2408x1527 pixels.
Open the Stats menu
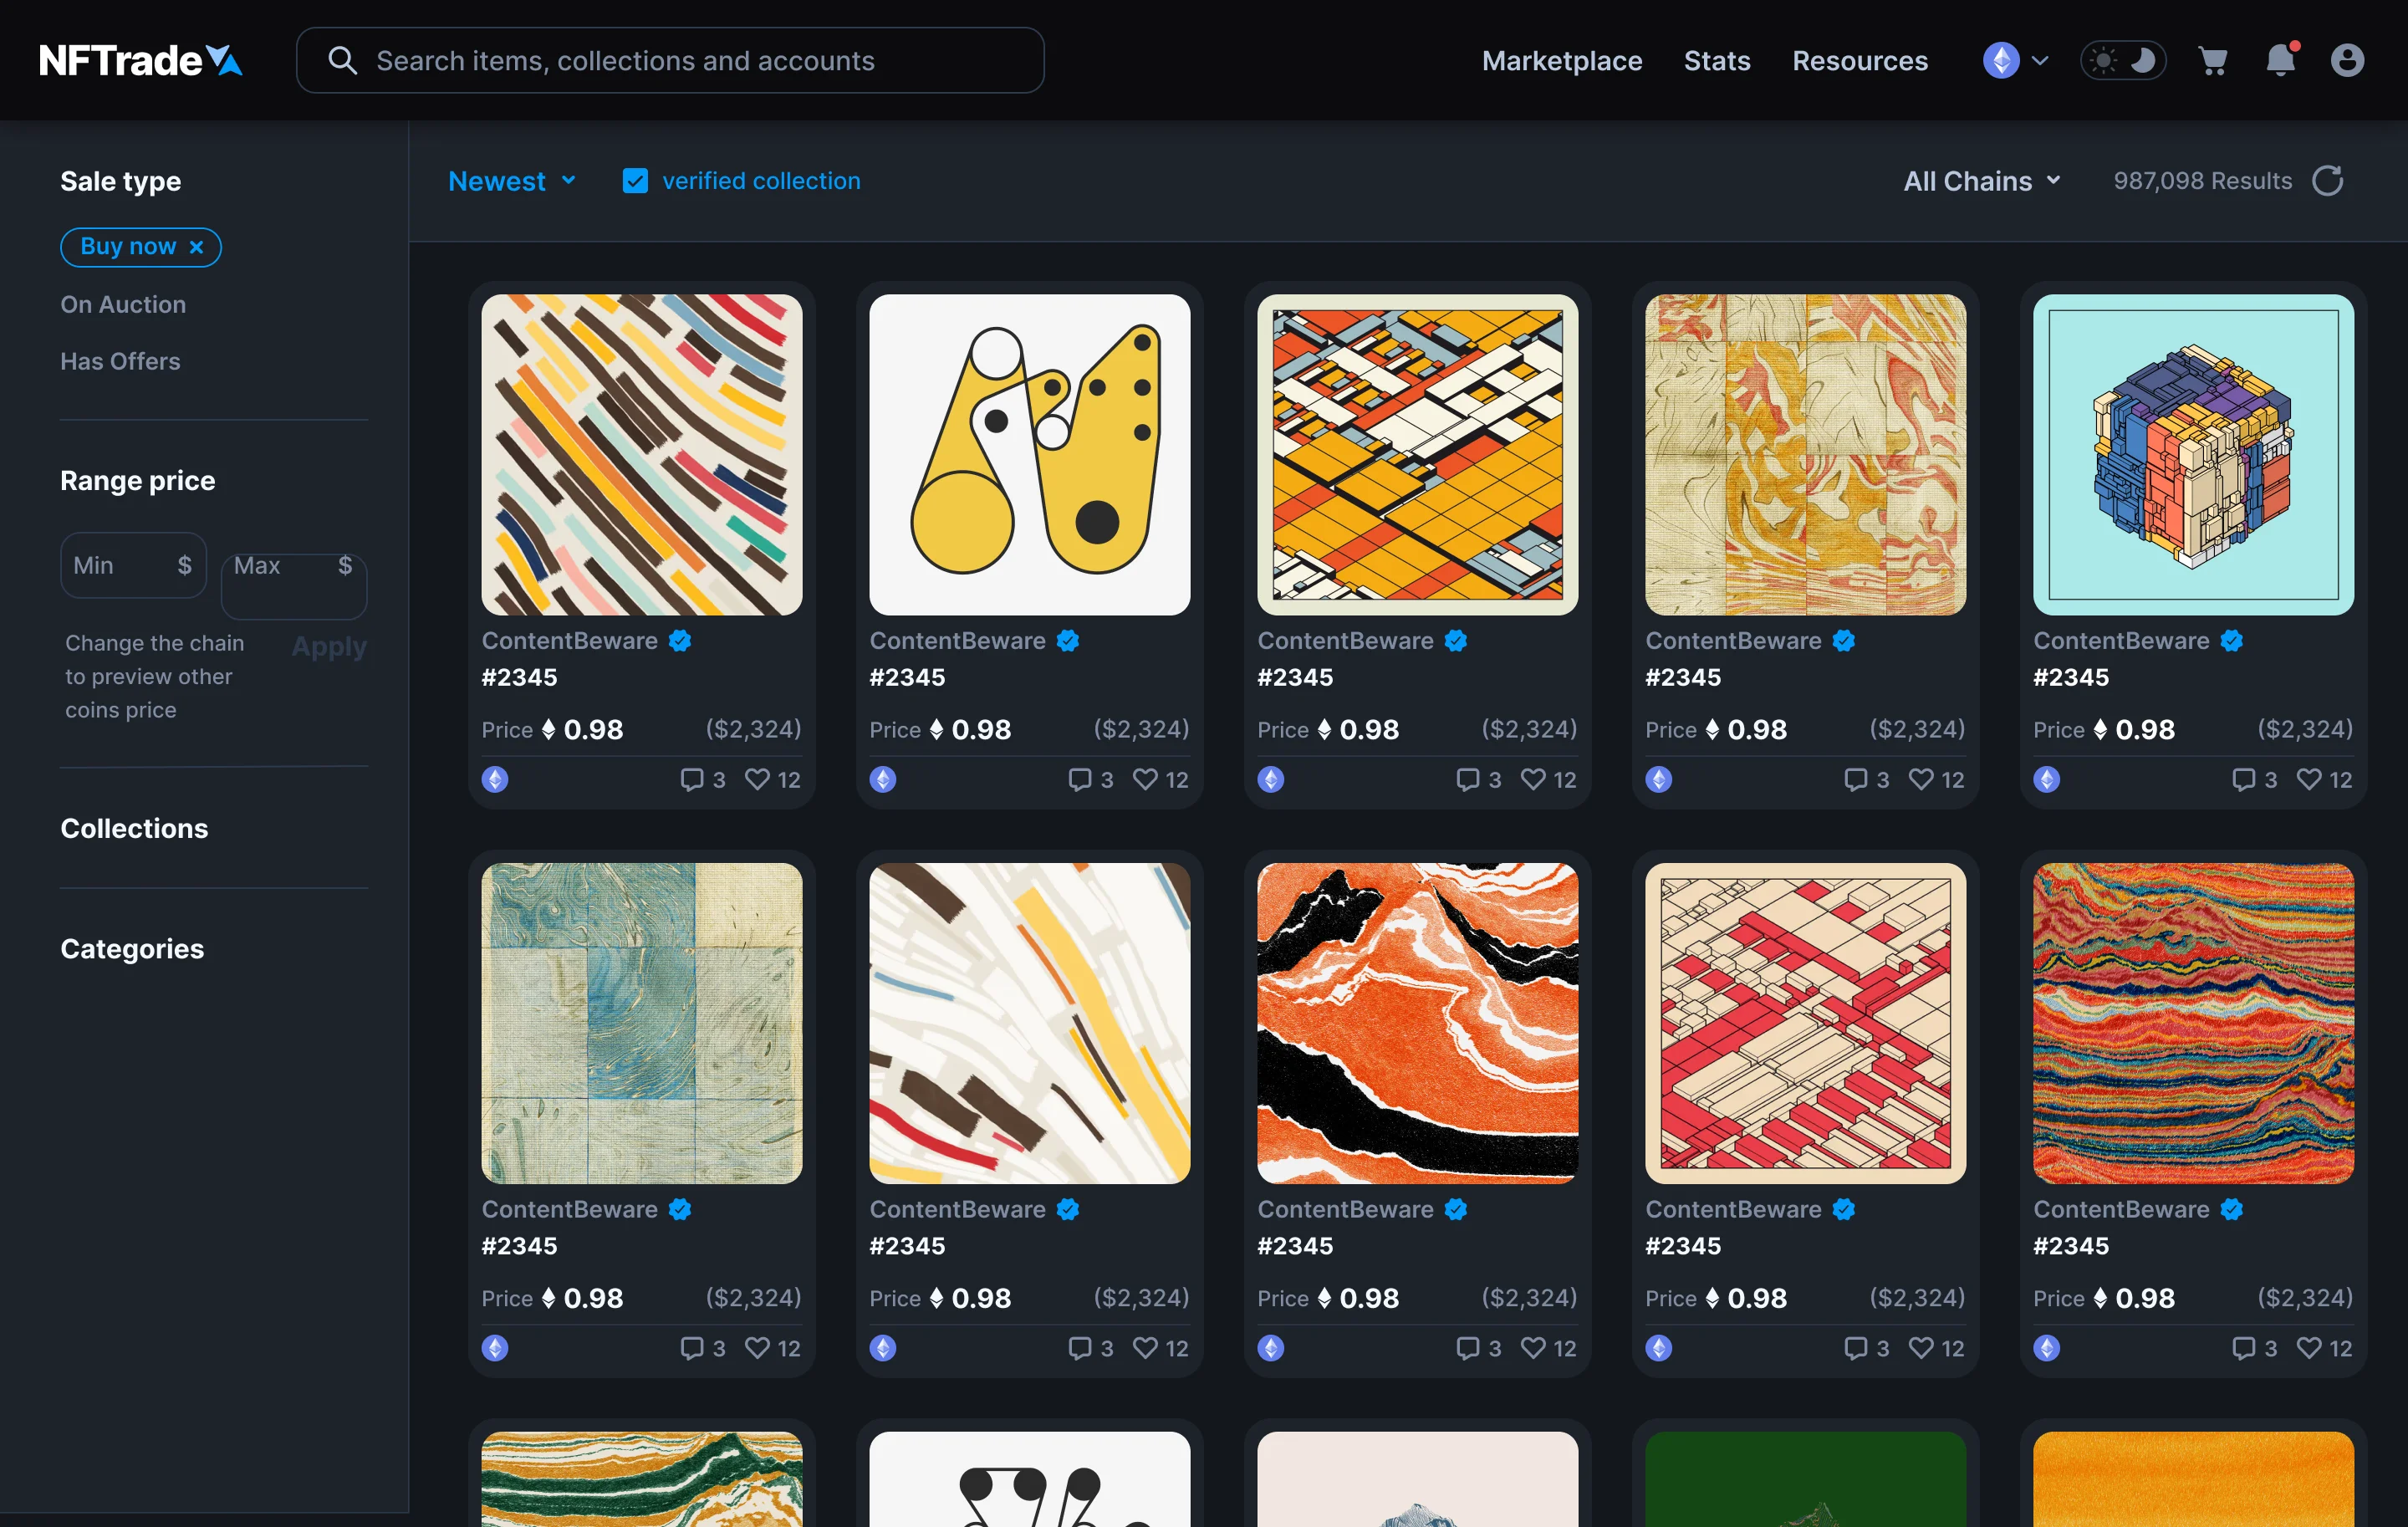coord(1717,61)
